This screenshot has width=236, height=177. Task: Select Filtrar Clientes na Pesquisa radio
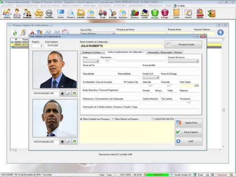tap(113, 119)
